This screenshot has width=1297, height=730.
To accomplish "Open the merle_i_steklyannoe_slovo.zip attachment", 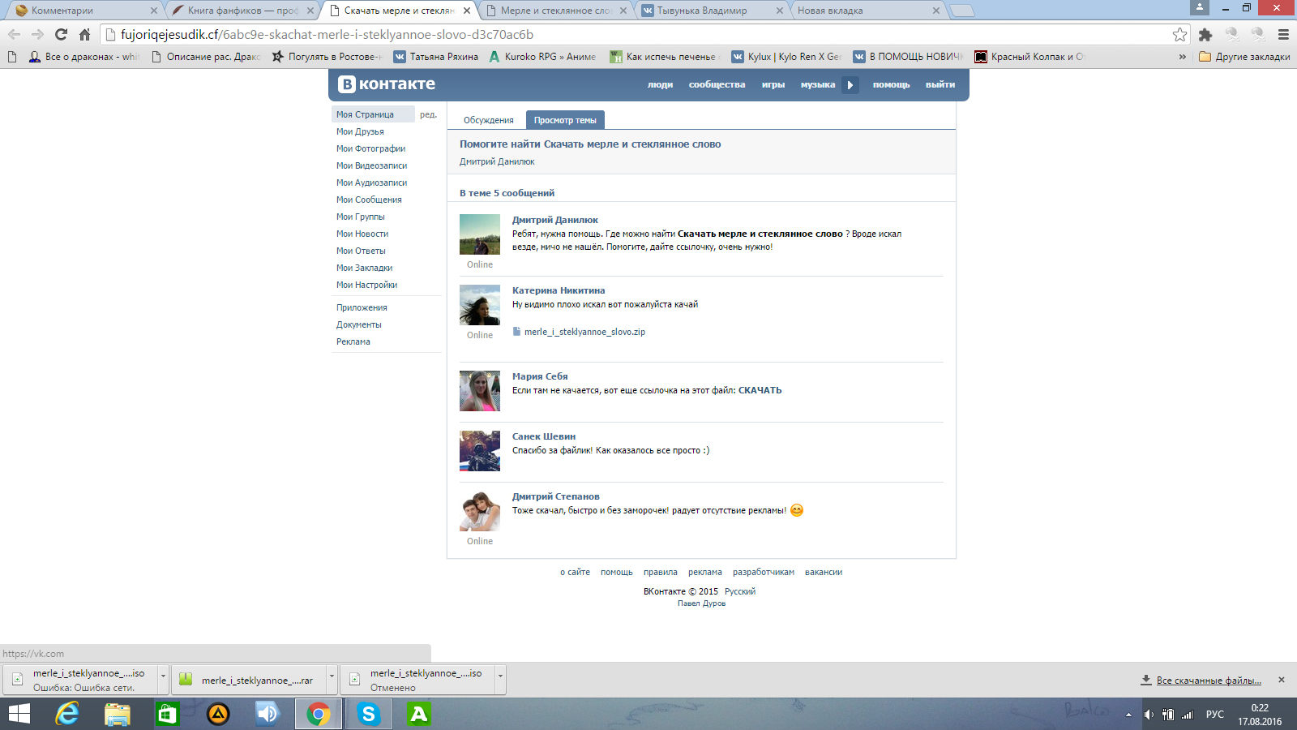I will (584, 332).
